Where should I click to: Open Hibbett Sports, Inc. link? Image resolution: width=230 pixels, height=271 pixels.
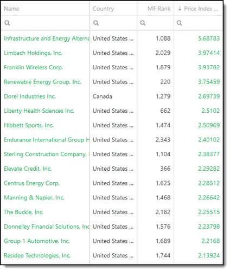point(29,125)
